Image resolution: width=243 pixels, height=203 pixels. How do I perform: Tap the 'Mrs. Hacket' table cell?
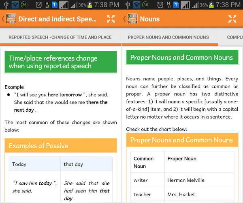click(199, 194)
